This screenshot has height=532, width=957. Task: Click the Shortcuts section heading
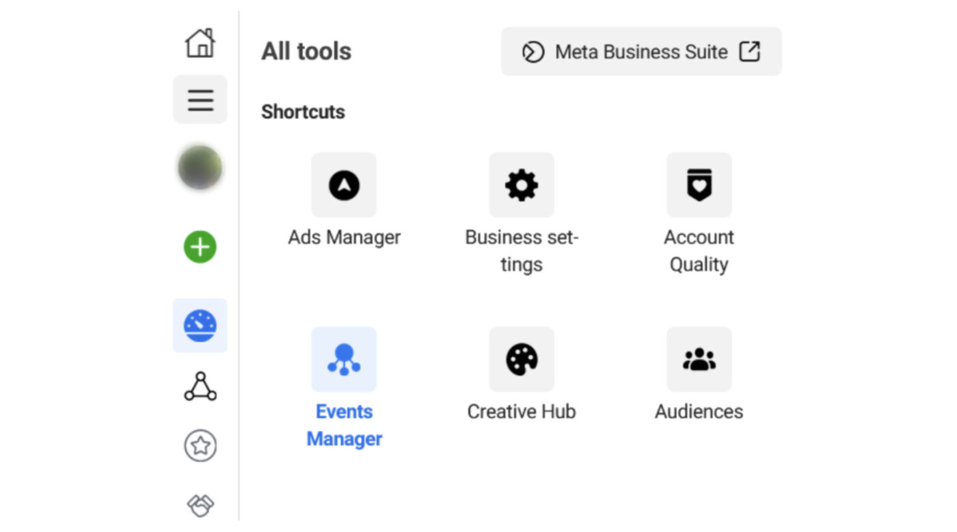point(303,112)
